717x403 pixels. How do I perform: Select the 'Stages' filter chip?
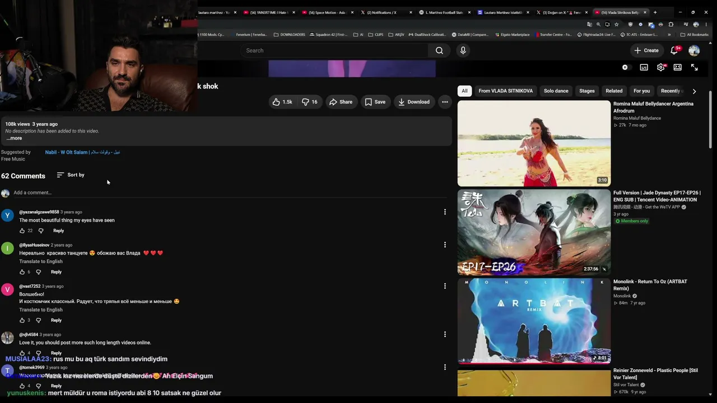(587, 91)
